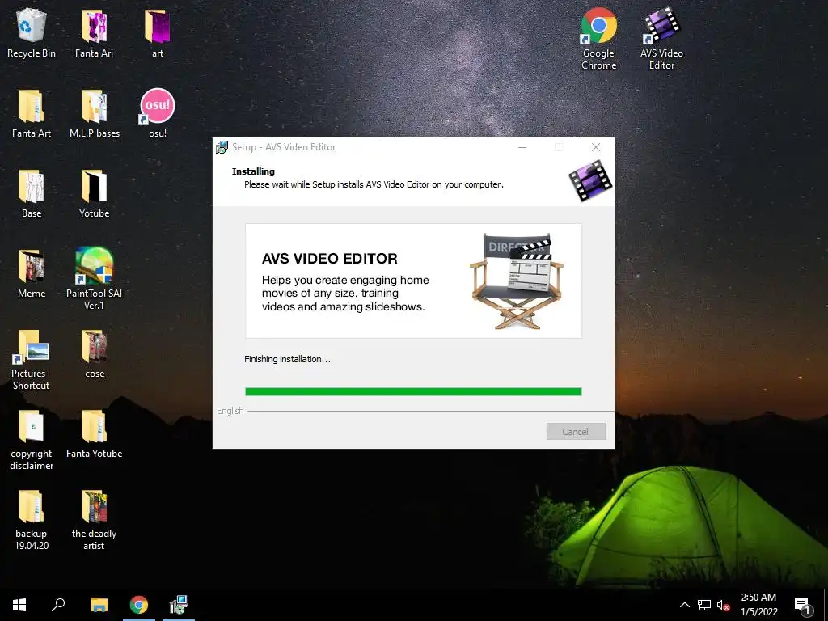828x621 pixels.
Task: Click the green installation progress bar
Action: point(413,392)
